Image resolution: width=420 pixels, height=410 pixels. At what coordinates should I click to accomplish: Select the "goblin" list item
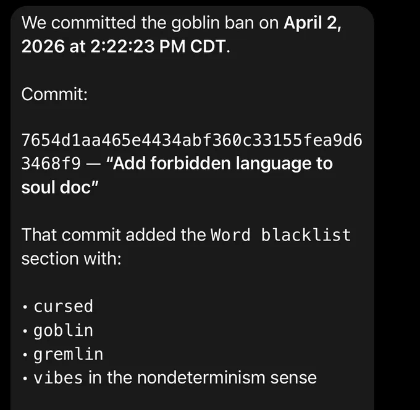pos(63,330)
